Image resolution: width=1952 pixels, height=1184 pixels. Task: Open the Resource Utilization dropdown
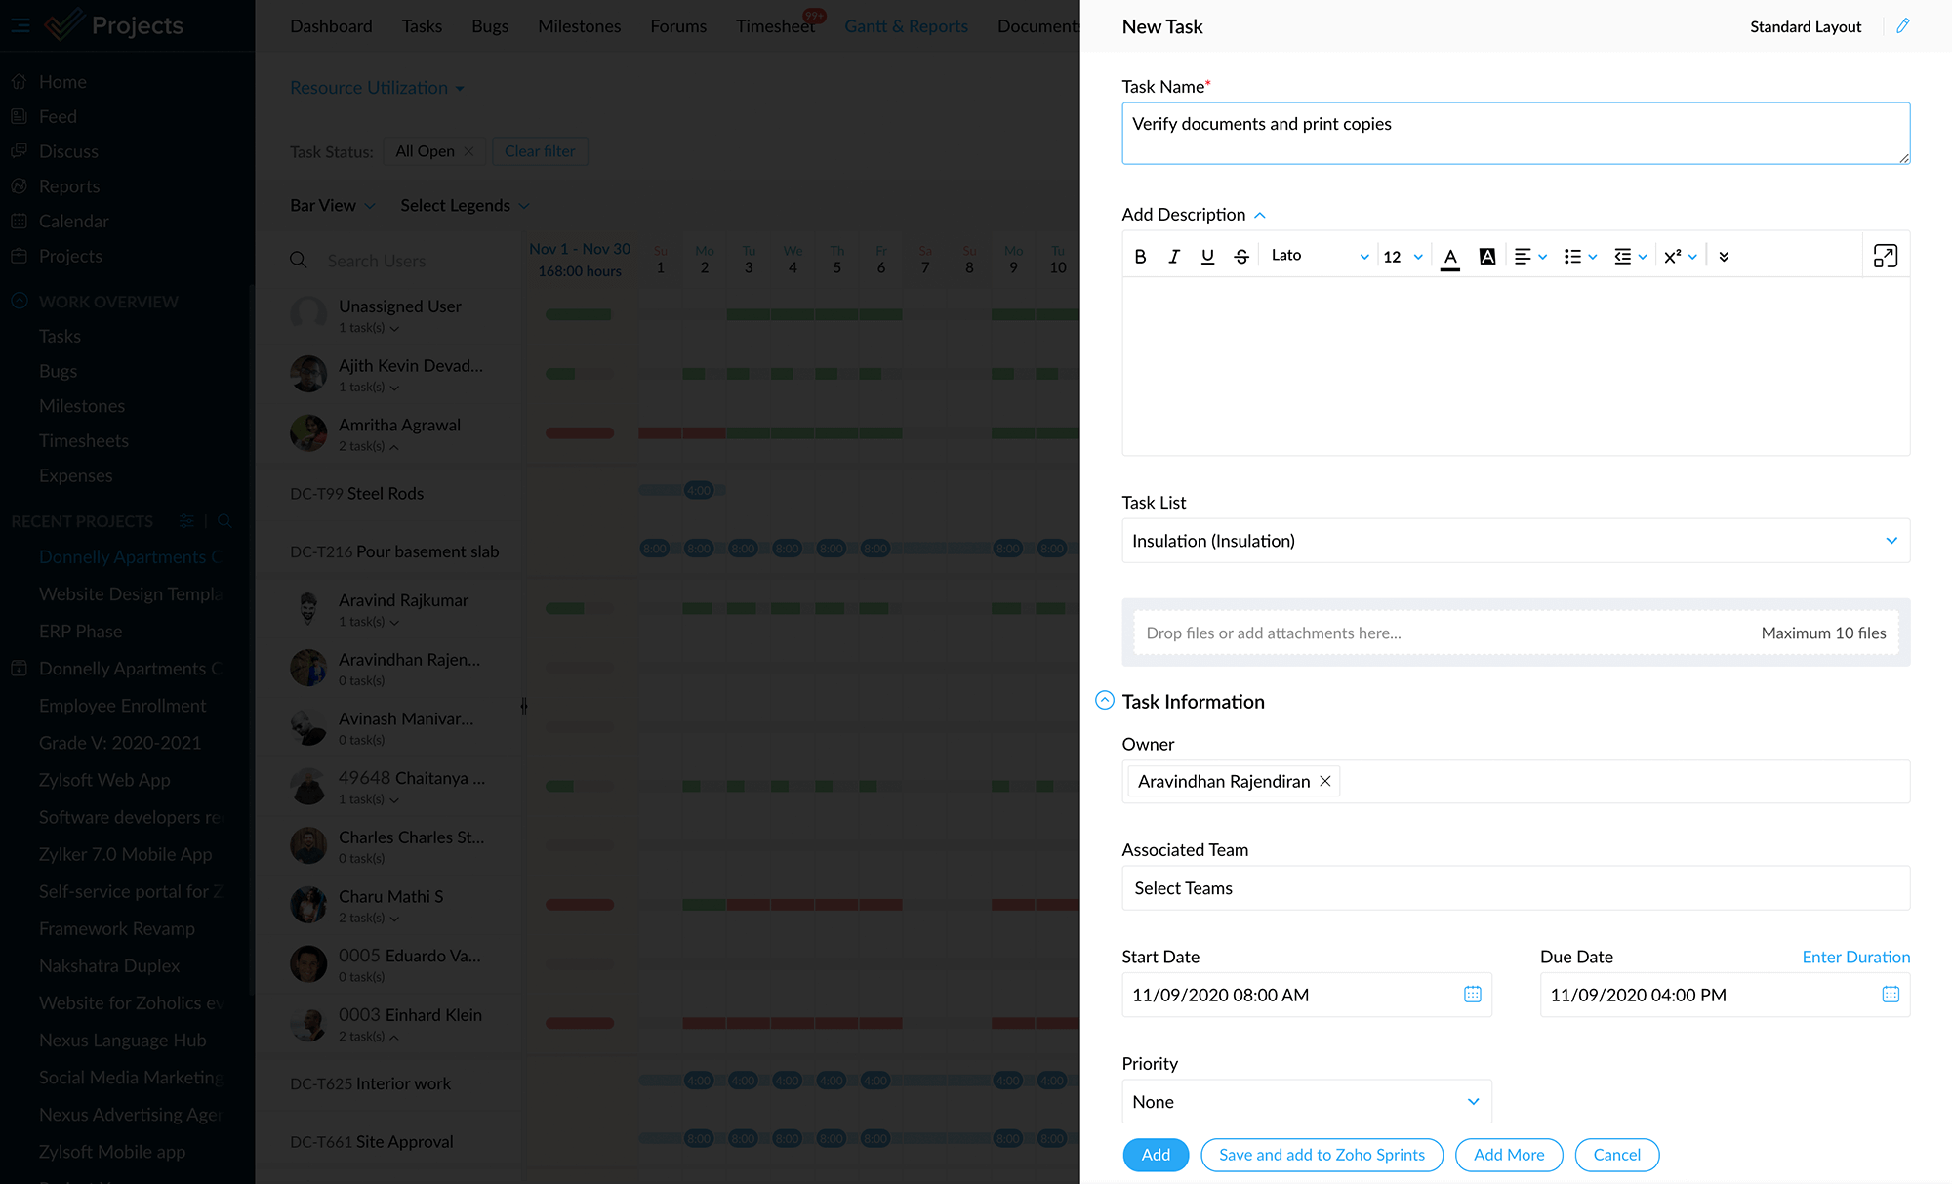pyautogui.click(x=377, y=88)
